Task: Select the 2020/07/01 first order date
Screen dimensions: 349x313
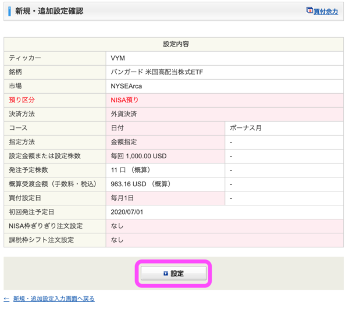Action: coord(127,212)
